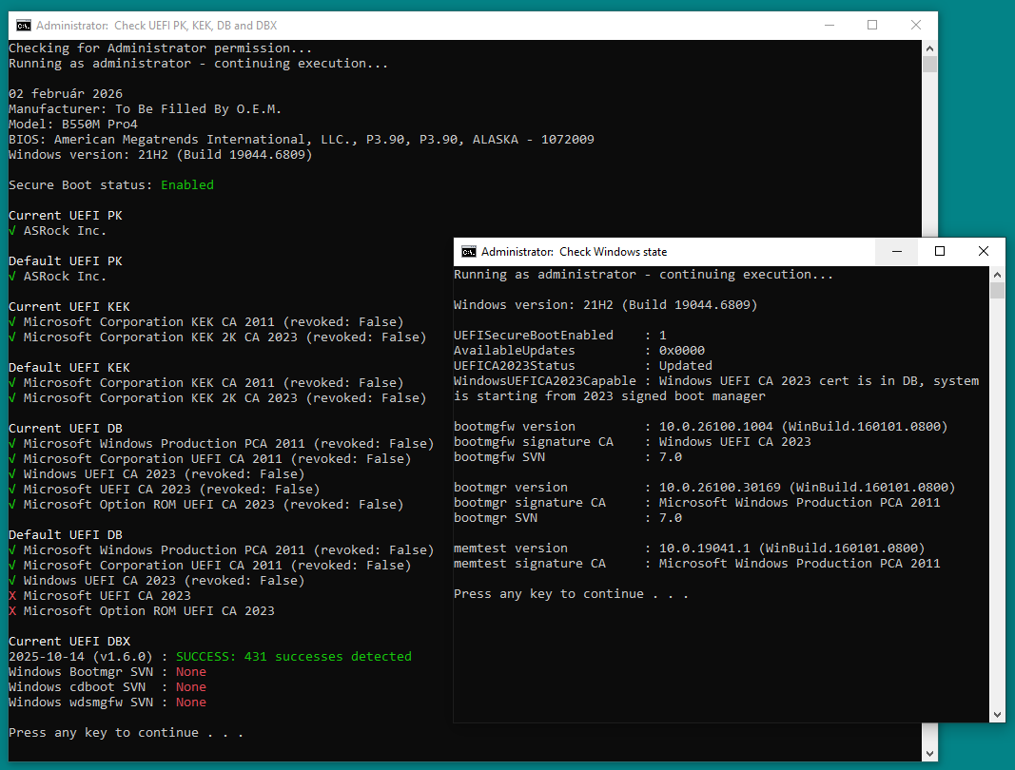This screenshot has height=770, width=1015.
Task: Click the BIOS American Megatrends line
Action: pos(301,139)
